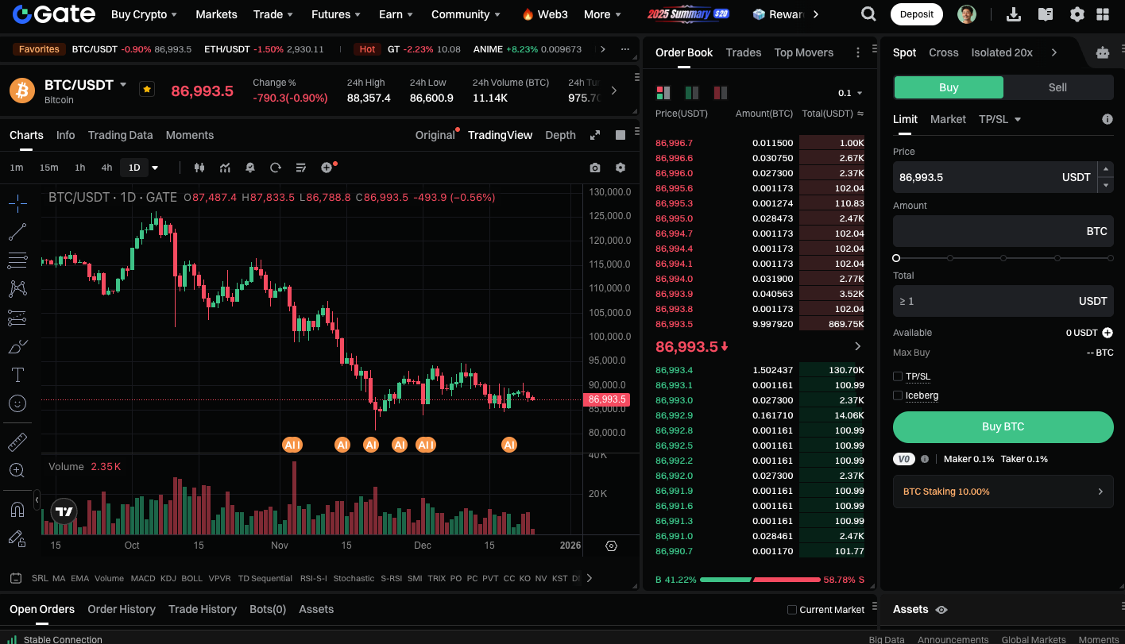Expand the Buy Crypto menu
Image resolution: width=1125 pixels, height=644 pixels.
145,14
